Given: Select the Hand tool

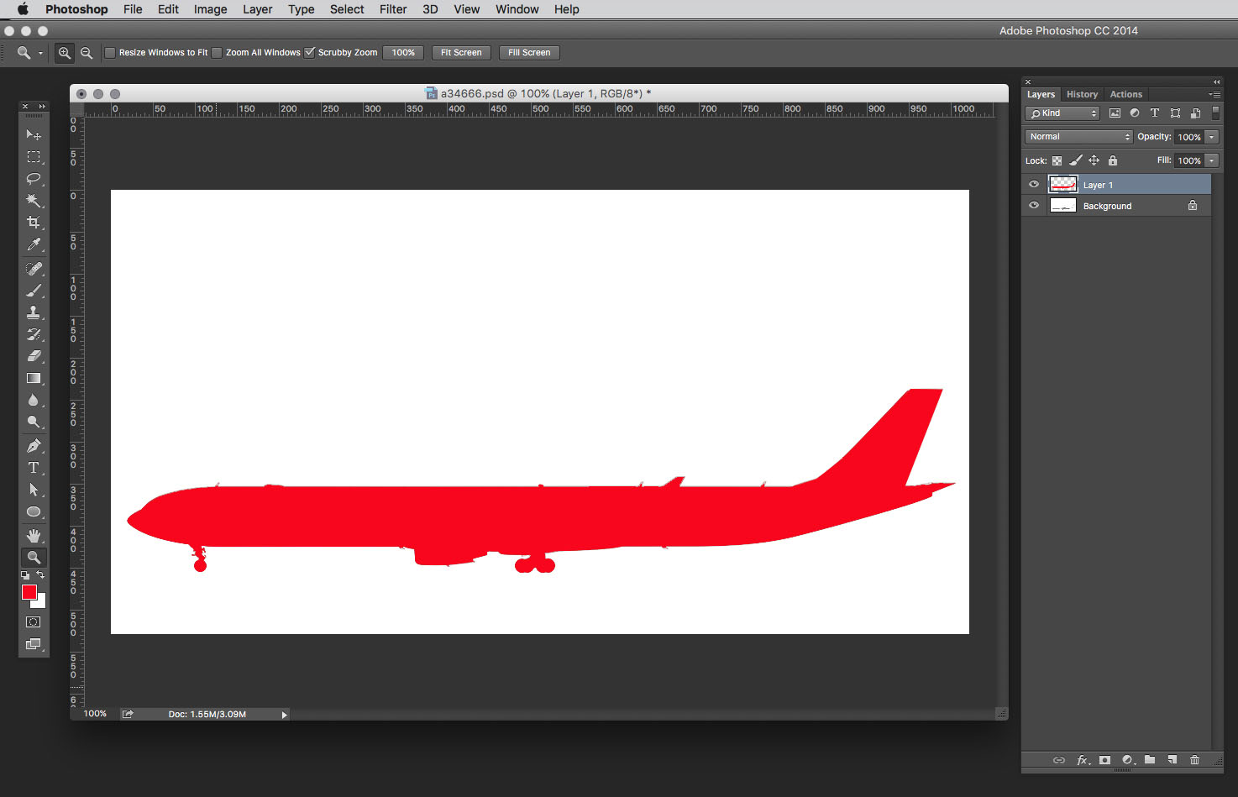Looking at the screenshot, I should (x=34, y=535).
